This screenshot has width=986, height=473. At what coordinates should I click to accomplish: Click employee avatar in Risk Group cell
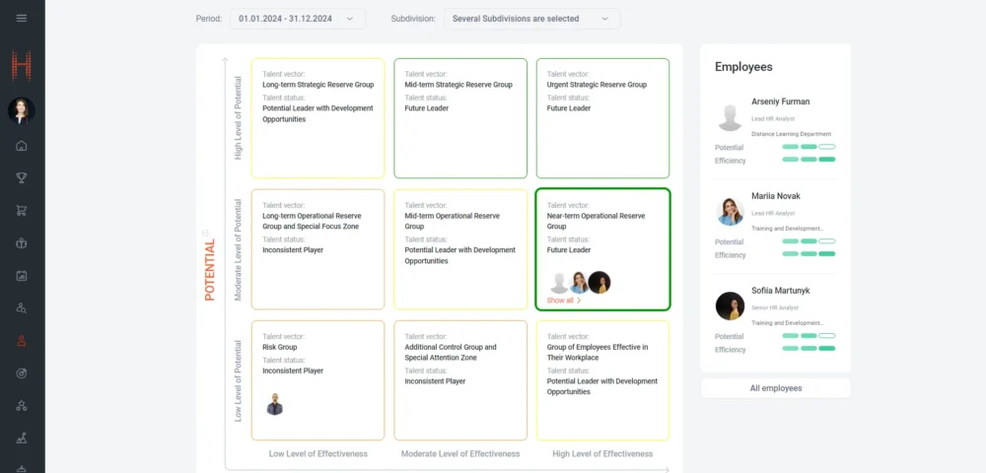pos(275,404)
